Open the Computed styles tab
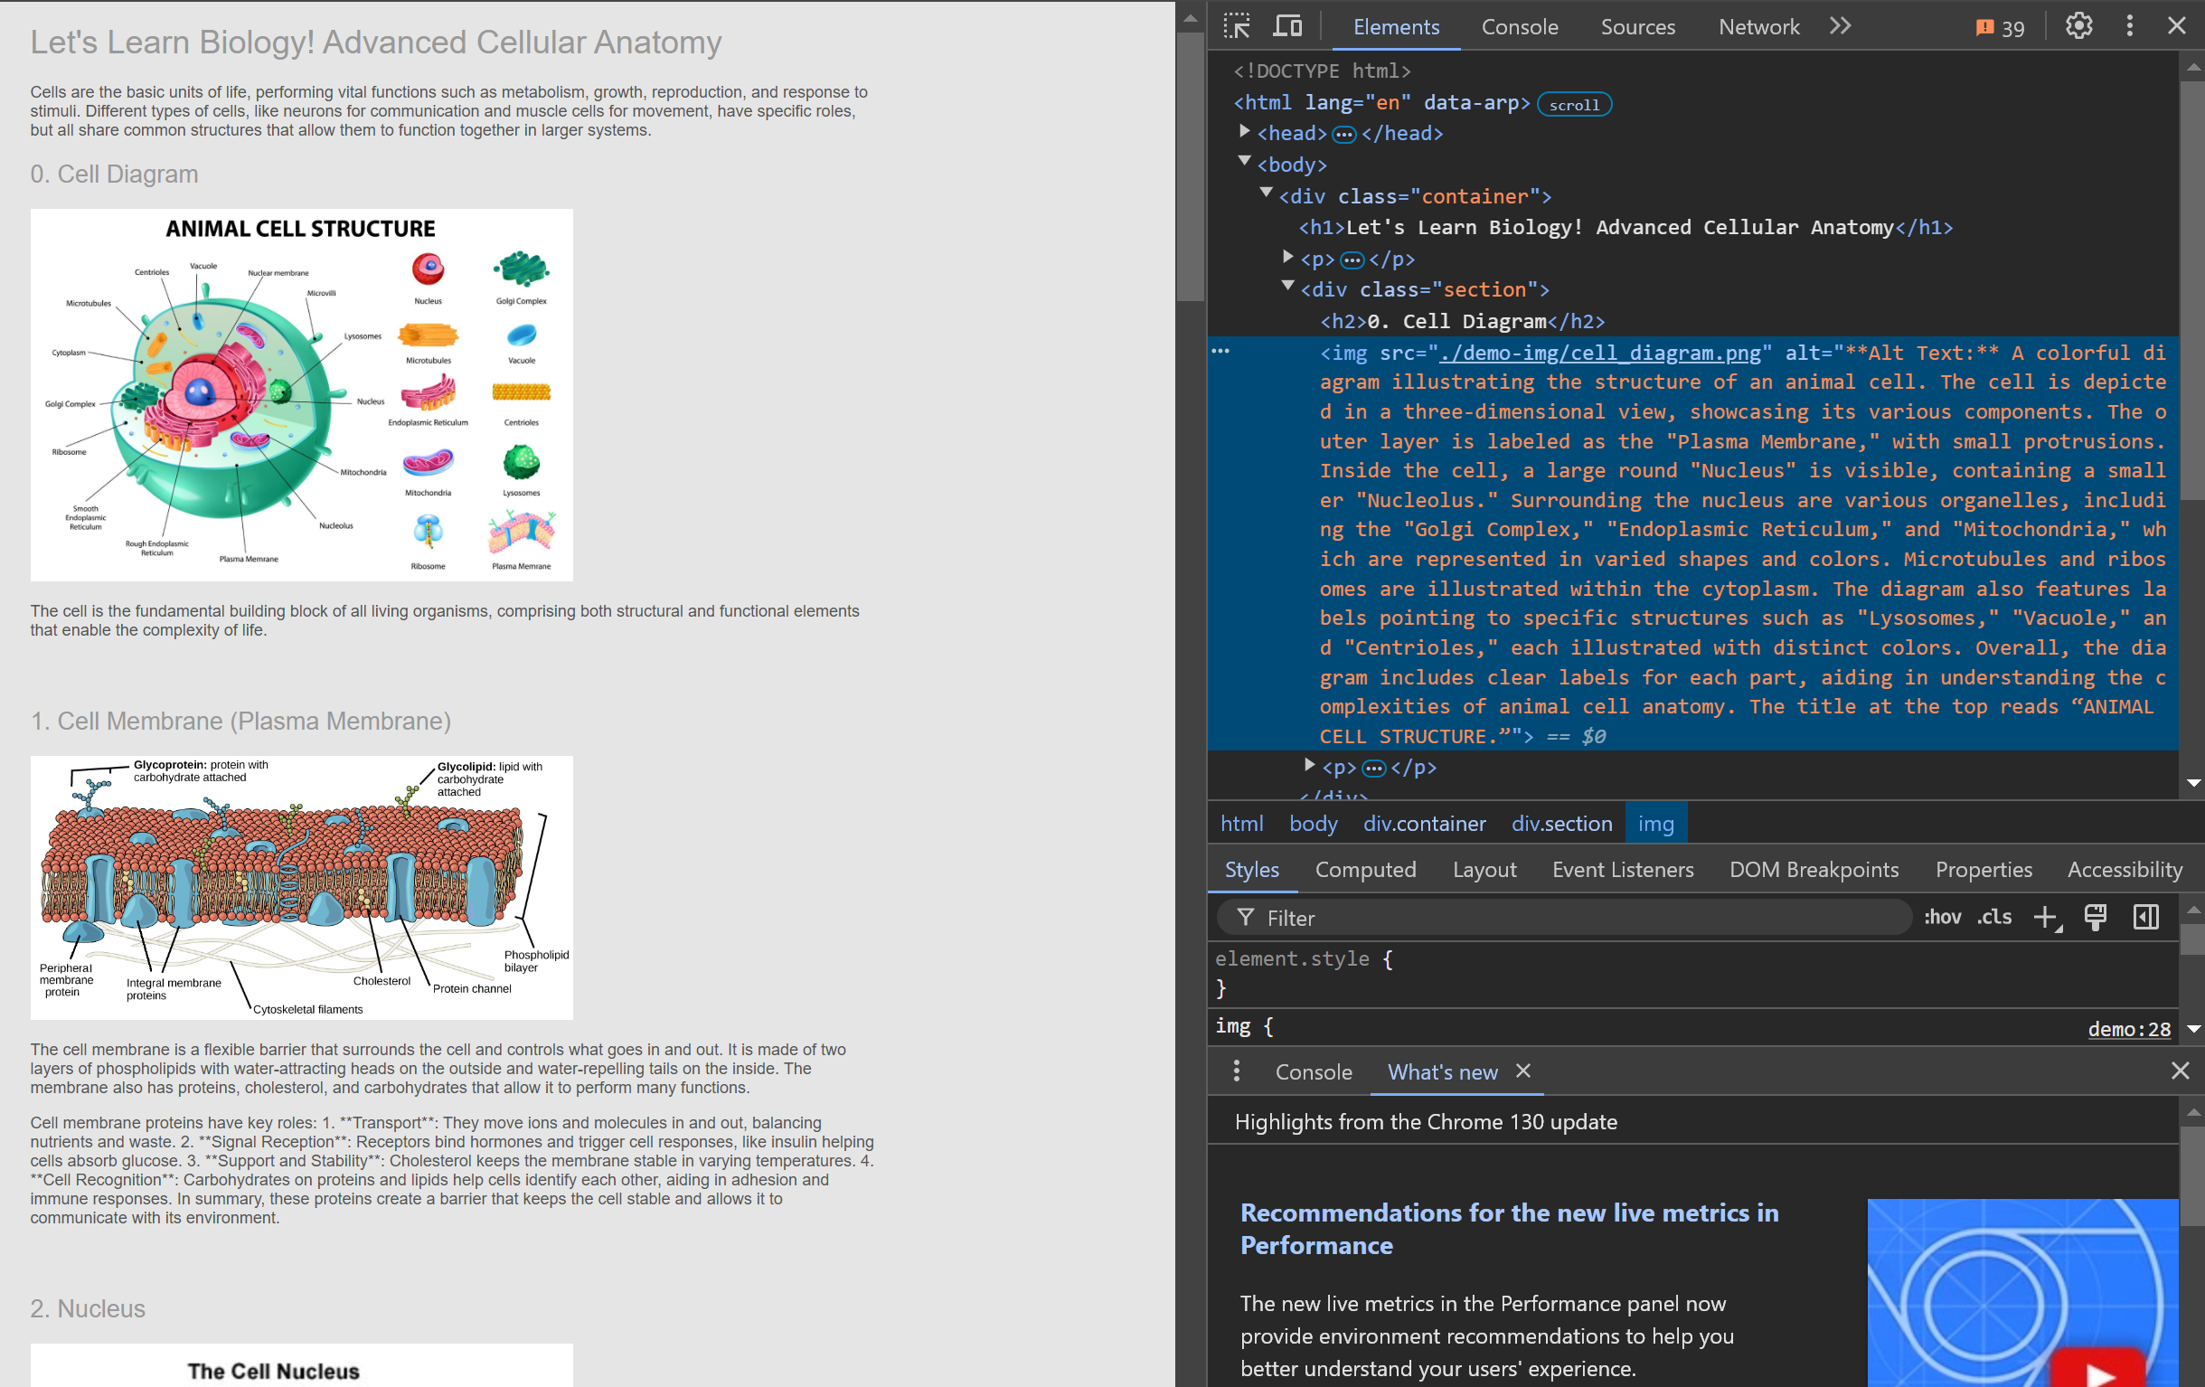Screen dimensions: 2205x1387 [1364, 870]
